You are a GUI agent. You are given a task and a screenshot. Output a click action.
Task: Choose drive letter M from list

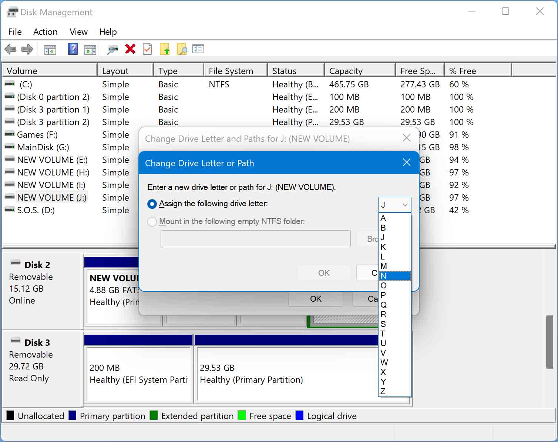[395, 266]
